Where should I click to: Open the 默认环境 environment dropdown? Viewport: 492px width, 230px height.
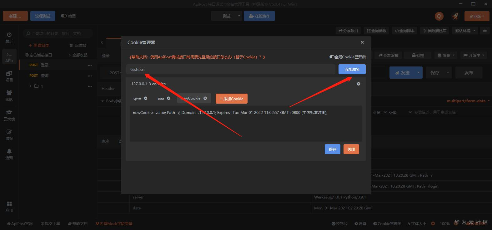(x=465, y=31)
